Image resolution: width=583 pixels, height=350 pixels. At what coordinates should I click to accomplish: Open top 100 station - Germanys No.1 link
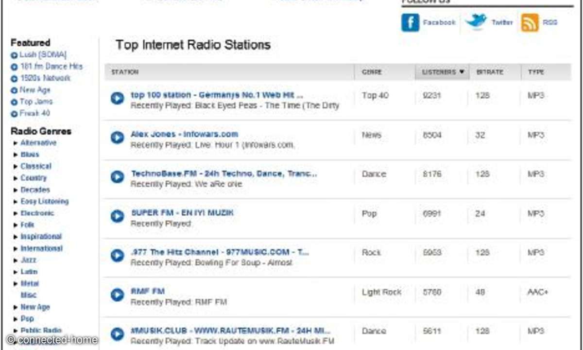pos(217,95)
